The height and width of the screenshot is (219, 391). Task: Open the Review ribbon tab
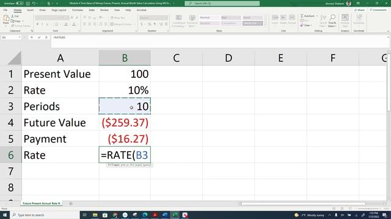point(104,10)
